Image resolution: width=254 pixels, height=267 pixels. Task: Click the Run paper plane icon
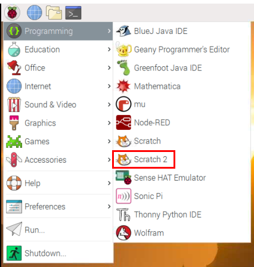[14, 229]
